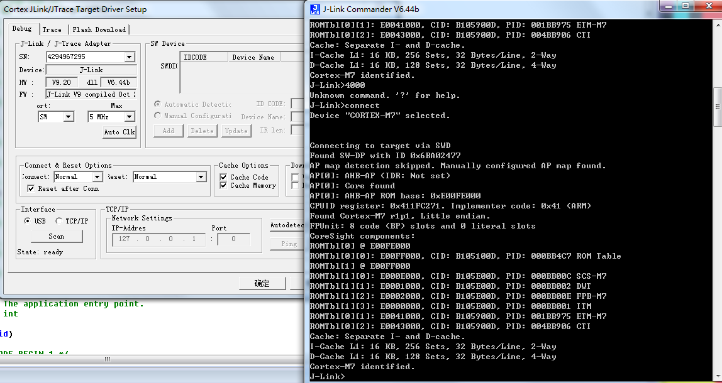722x383 pixels.
Task: Click the Device J-Link field
Action: pos(91,70)
